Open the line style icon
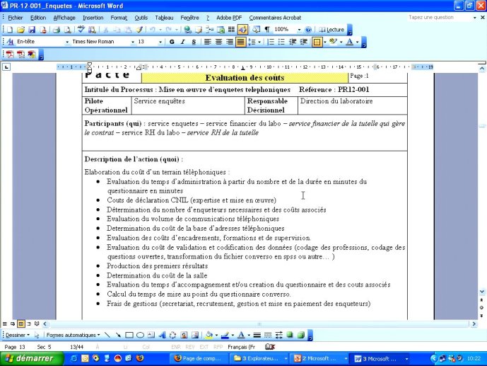Viewport: 487px width, 366px height. pyautogui.click(x=257, y=336)
